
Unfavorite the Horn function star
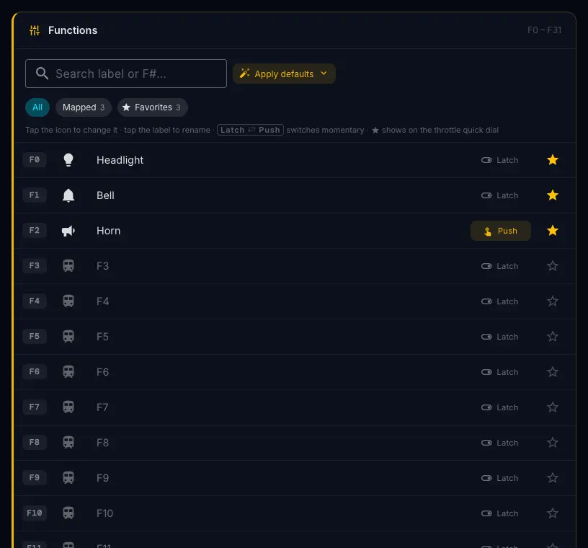click(553, 231)
